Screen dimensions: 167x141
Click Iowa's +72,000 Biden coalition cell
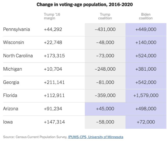tap(146, 122)
